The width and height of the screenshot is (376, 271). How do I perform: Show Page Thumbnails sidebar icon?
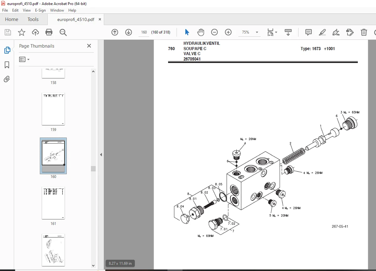pos(7,50)
